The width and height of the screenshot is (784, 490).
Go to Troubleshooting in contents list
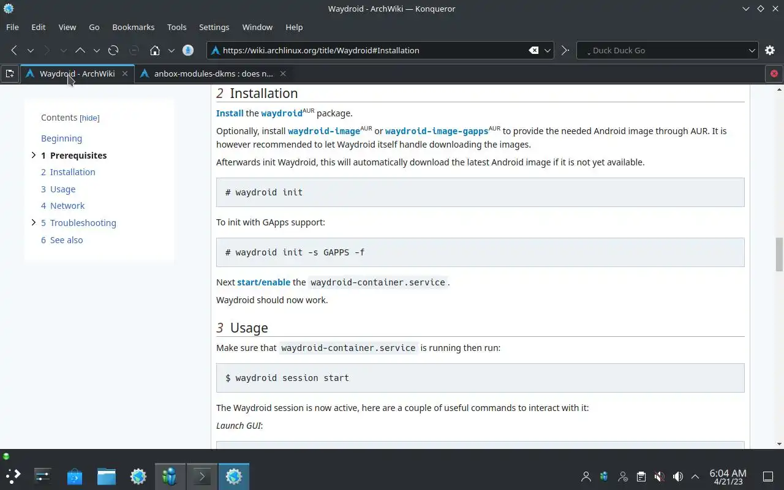[78, 223]
